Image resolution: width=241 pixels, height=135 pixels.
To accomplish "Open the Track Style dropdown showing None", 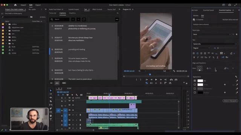I will click(x=212, y=34).
